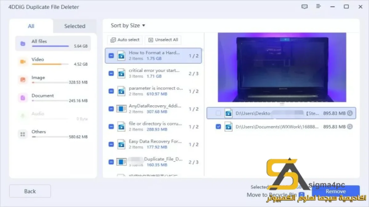Click the Unselect All cross icon
The image size is (369, 207).
151,40
